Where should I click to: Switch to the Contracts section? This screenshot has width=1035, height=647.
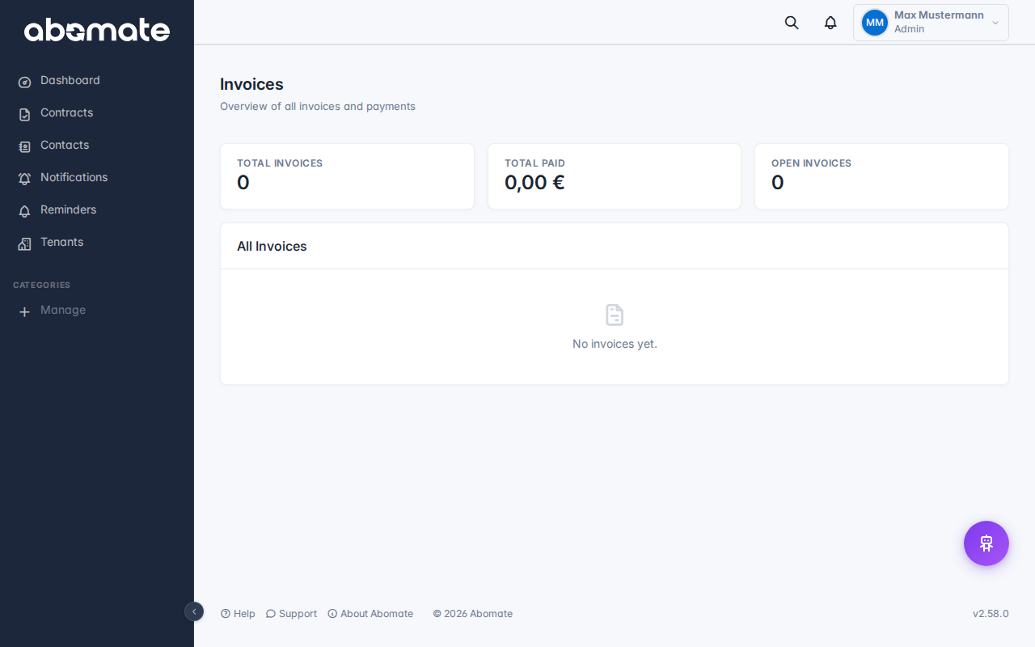tap(66, 113)
